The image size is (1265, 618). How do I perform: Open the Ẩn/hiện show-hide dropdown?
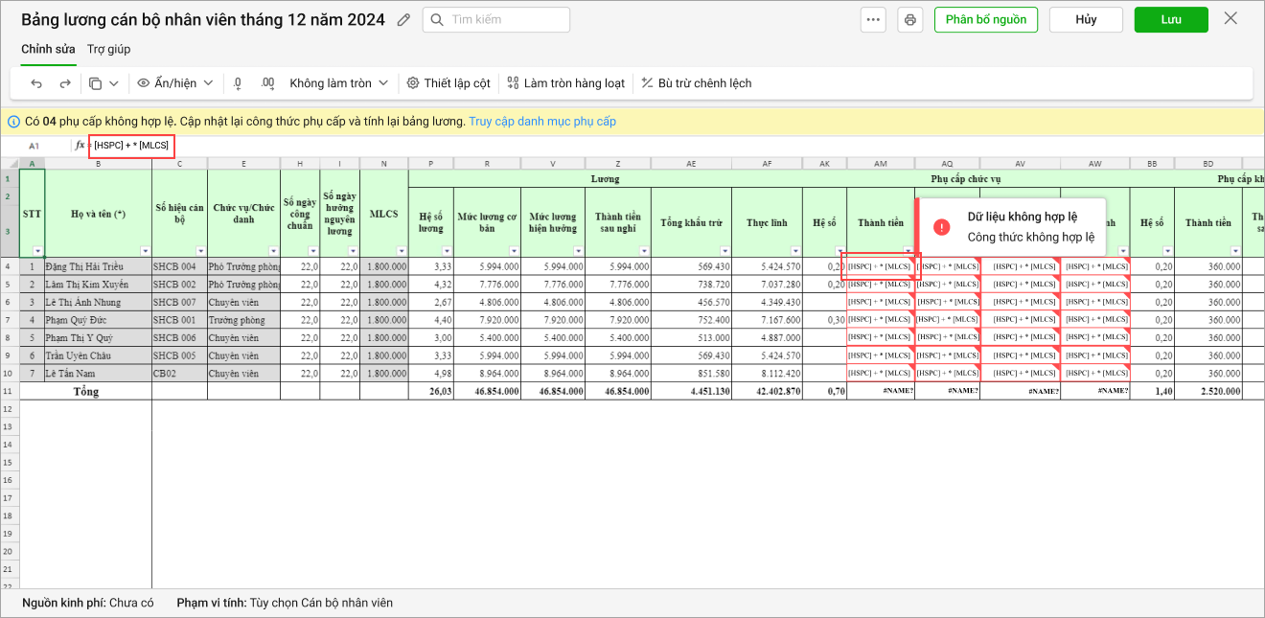(174, 83)
